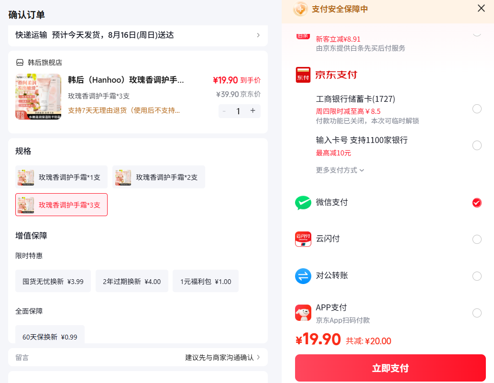Image resolution: width=494 pixels, height=383 pixels.
Task: Add 国货无忧换新 ¥3.99 protection
Action: (53, 281)
